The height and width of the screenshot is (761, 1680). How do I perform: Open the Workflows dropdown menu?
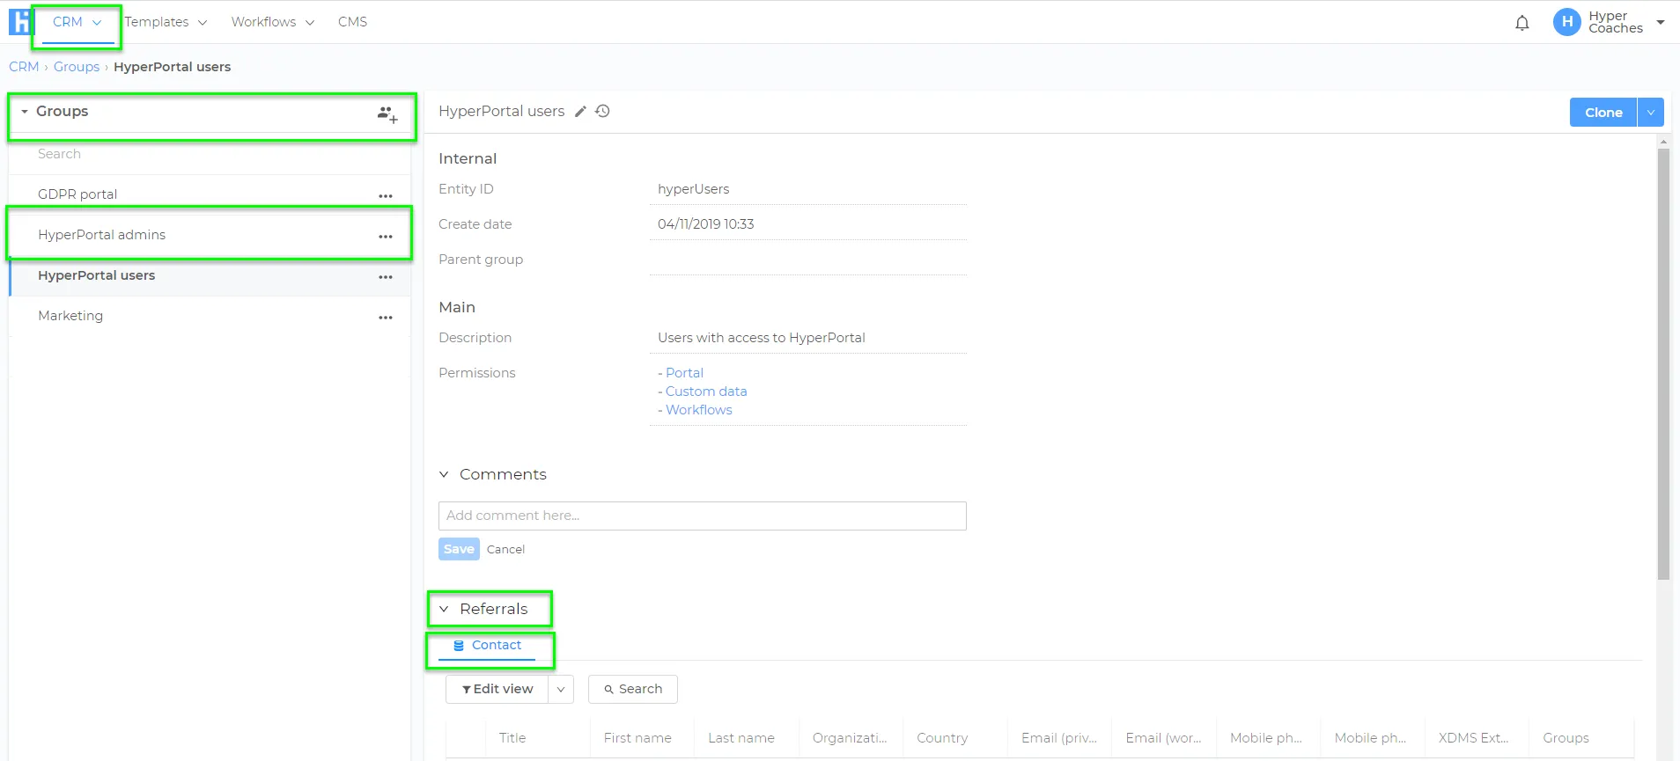tap(273, 22)
